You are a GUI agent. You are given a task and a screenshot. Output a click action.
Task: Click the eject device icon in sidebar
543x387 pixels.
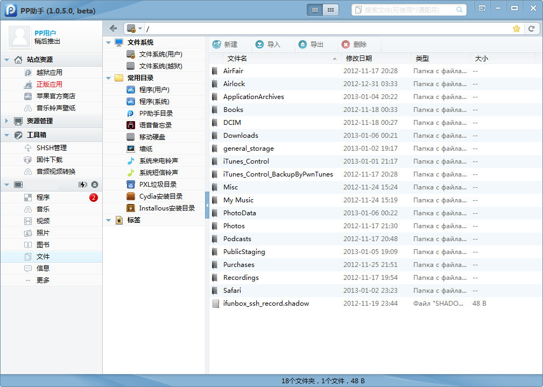[x=95, y=185]
